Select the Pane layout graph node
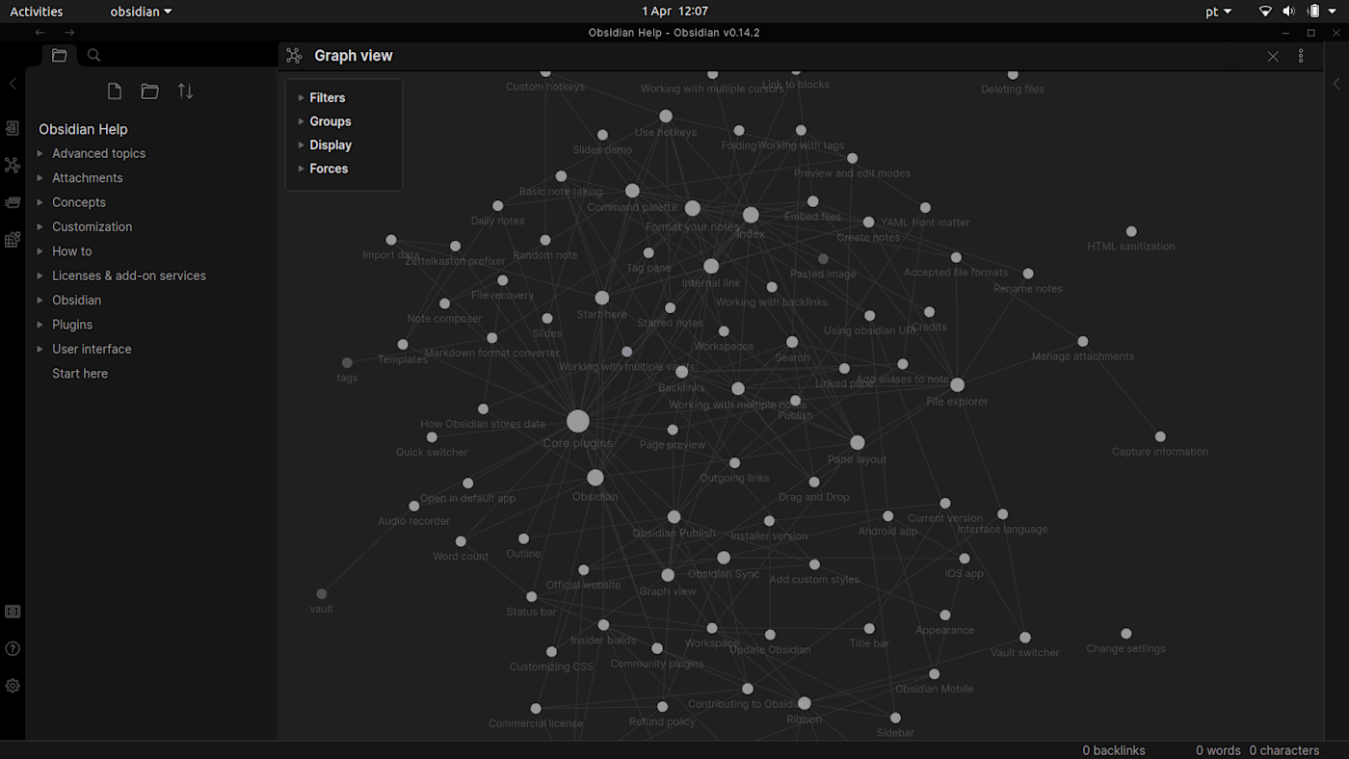This screenshot has height=759, width=1349. 858,443
